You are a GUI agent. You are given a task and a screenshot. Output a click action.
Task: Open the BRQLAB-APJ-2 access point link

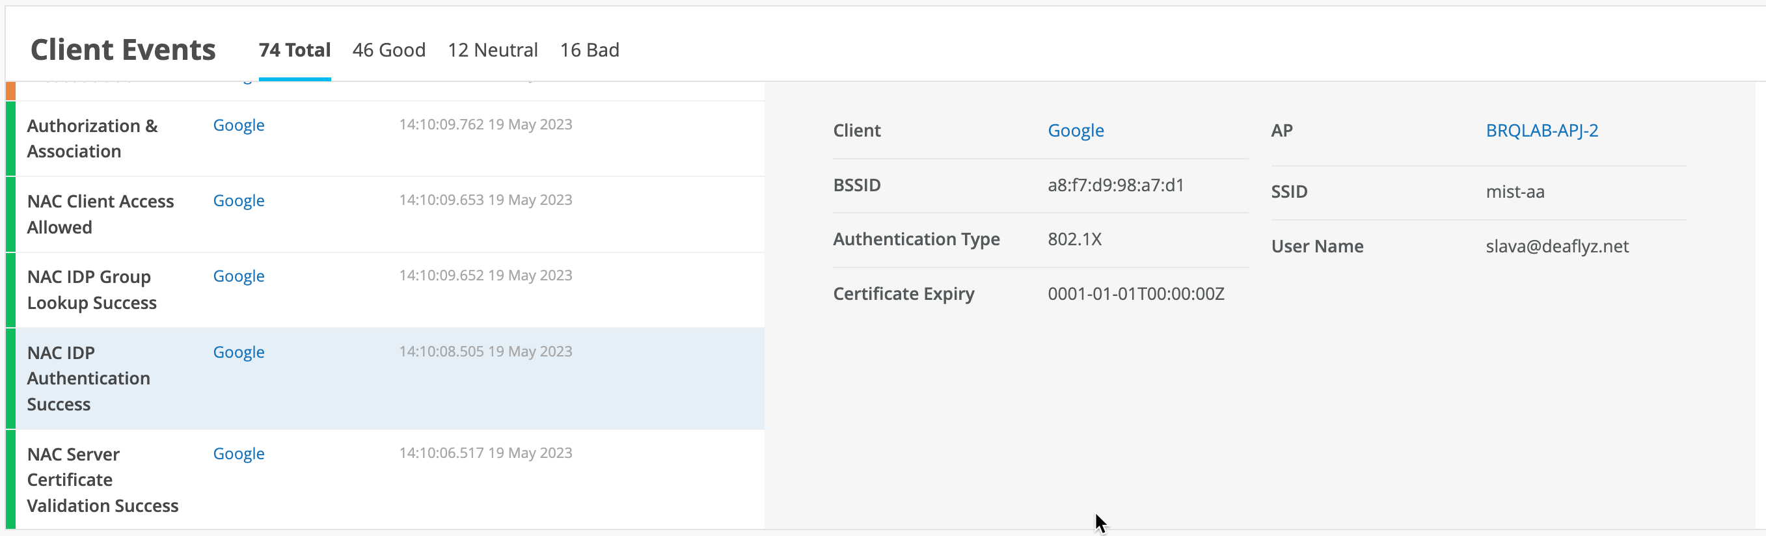click(x=1541, y=131)
